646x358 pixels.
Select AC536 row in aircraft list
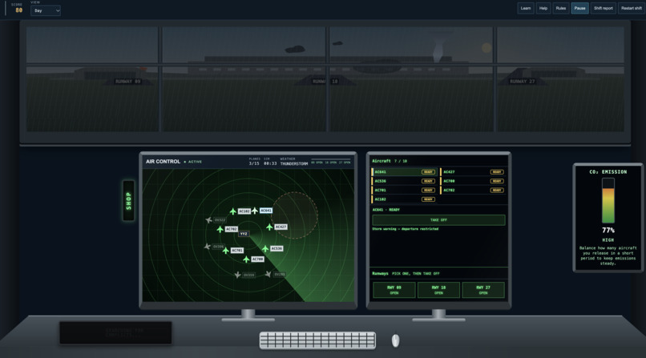404,181
